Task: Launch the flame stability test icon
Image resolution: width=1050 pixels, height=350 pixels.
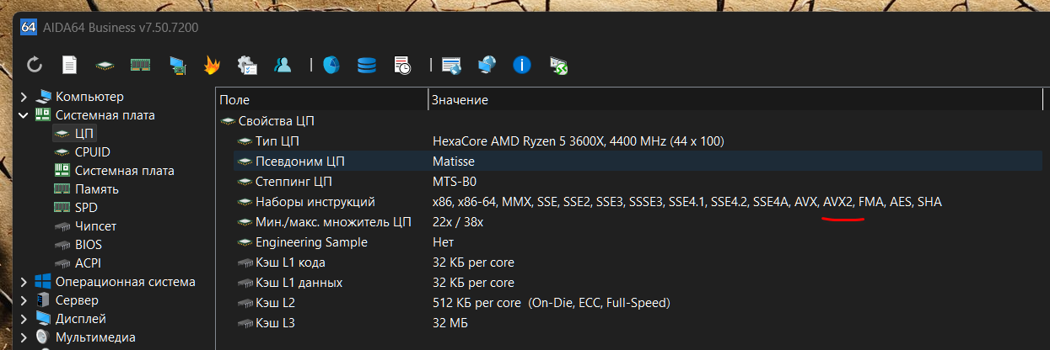Action: tap(212, 64)
